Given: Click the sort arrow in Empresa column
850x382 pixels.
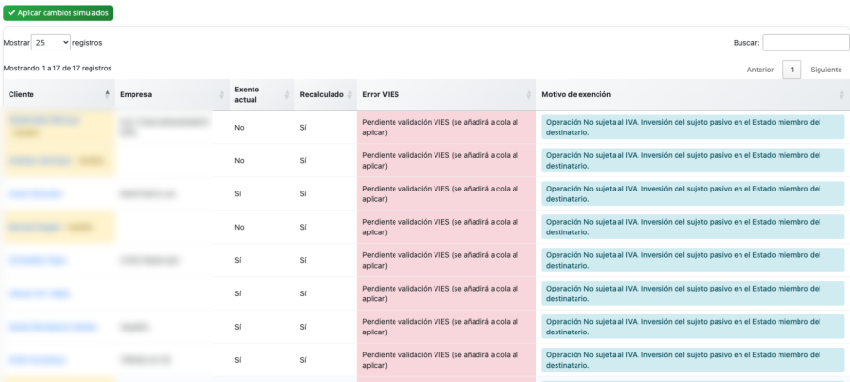Looking at the screenshot, I should (221, 94).
